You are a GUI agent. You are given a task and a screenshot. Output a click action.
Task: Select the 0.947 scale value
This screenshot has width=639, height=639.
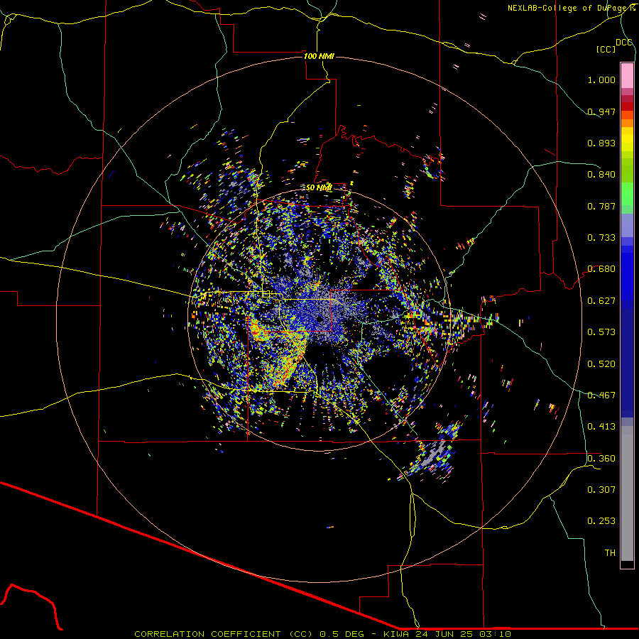[x=601, y=111]
